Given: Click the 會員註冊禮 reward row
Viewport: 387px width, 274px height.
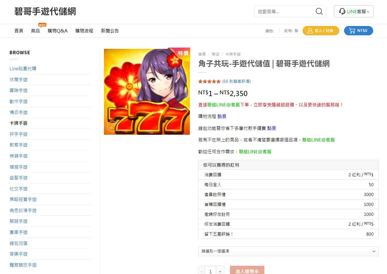Looking at the screenshot, I should (x=288, y=194).
